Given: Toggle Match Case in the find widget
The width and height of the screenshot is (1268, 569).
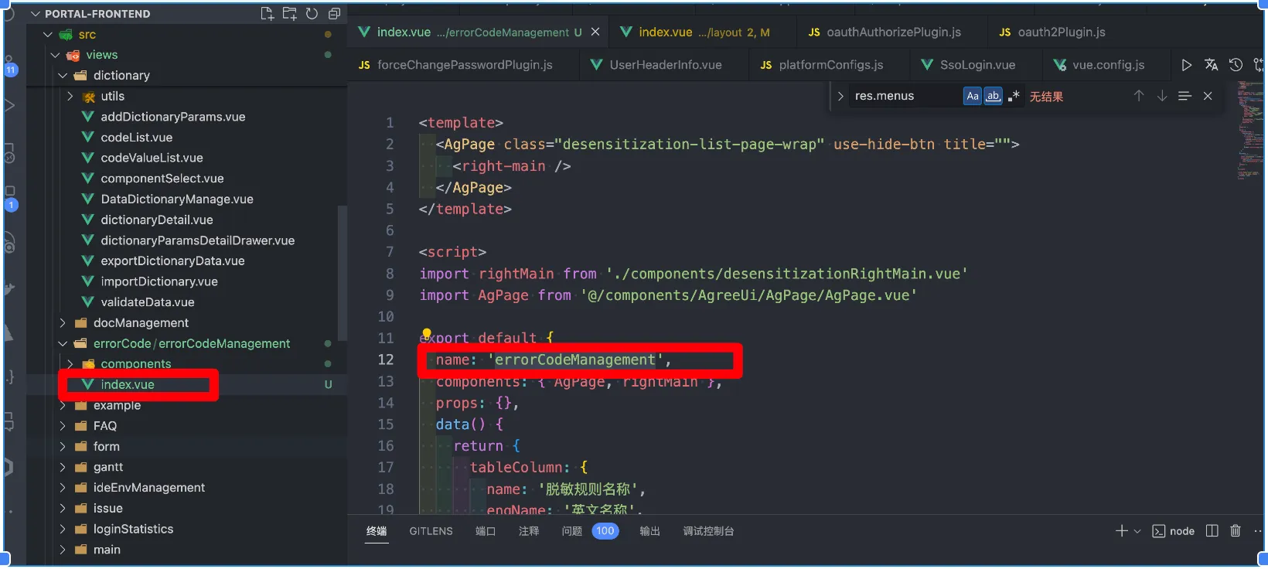Looking at the screenshot, I should (x=972, y=96).
